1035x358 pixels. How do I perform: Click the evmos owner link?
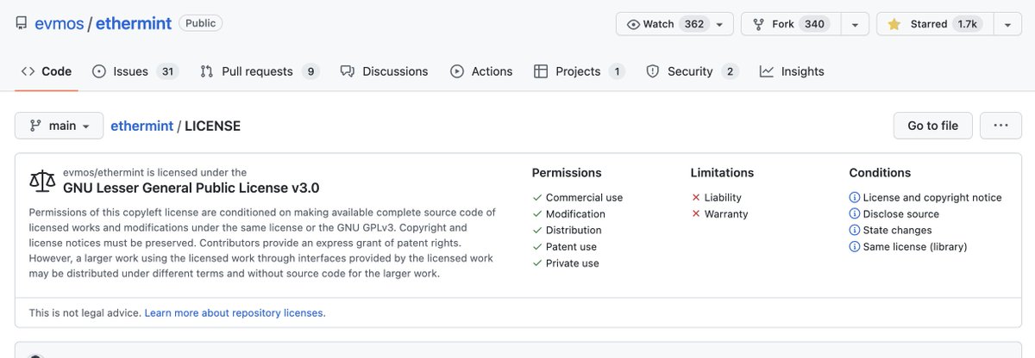(59, 23)
